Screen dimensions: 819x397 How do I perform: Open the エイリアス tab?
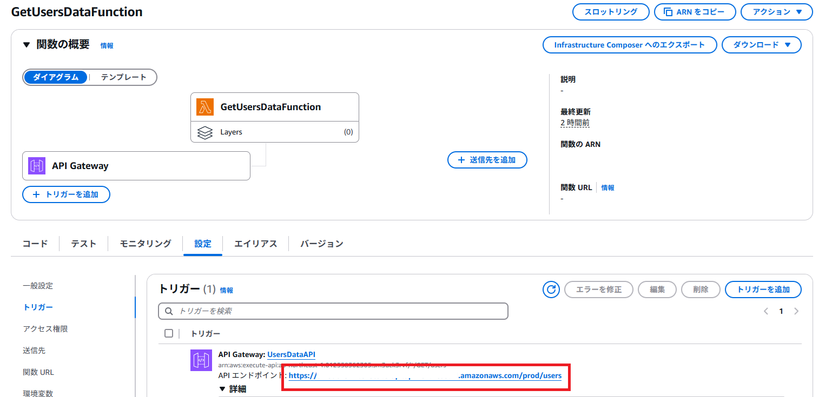[x=256, y=244]
